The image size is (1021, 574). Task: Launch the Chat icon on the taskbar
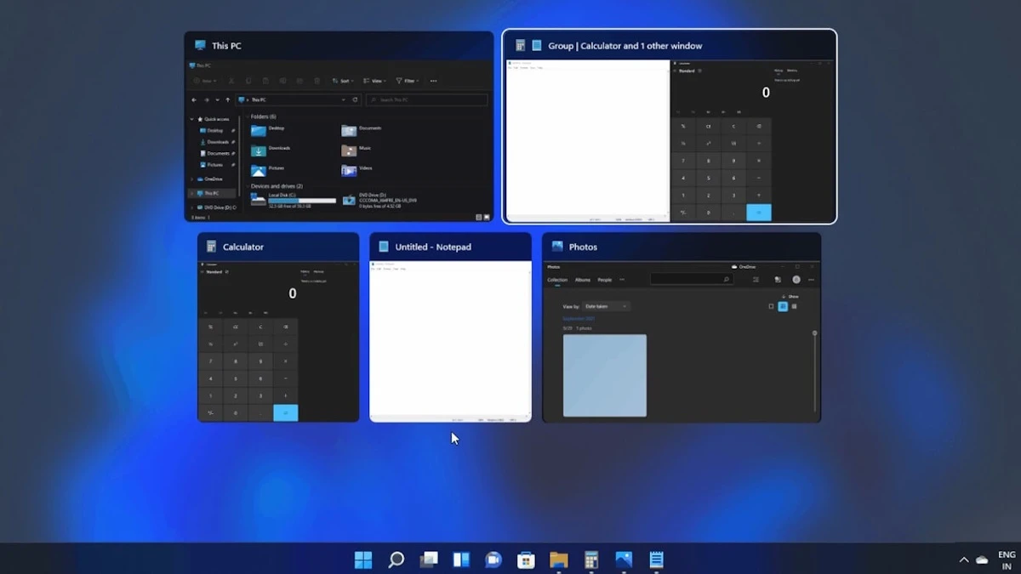click(x=493, y=560)
